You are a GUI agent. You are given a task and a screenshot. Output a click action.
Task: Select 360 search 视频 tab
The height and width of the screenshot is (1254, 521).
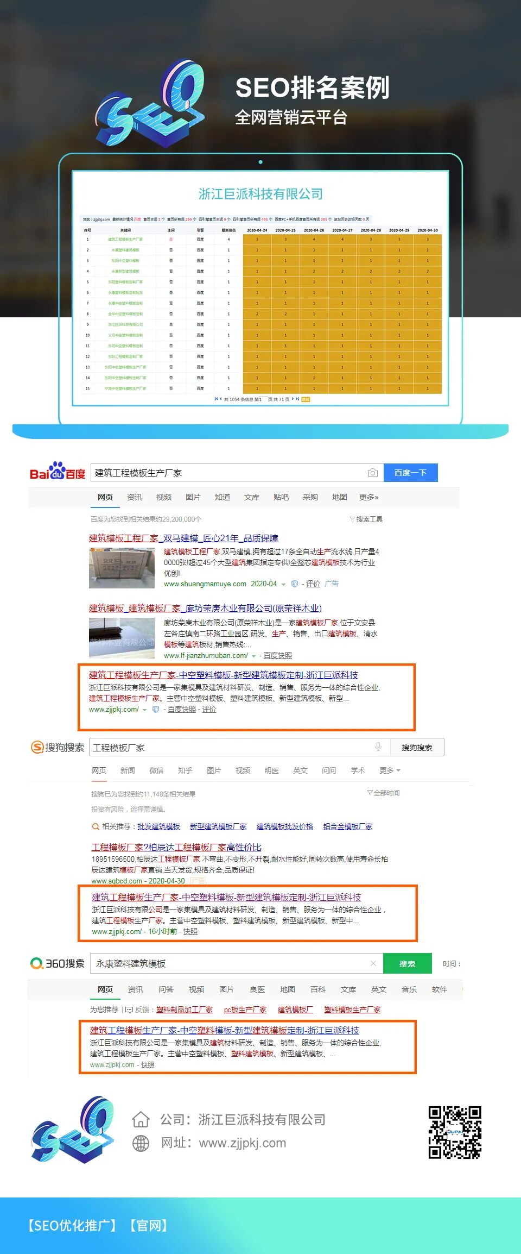point(196,989)
